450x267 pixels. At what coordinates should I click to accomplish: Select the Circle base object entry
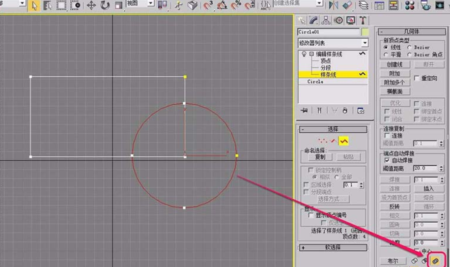point(315,82)
